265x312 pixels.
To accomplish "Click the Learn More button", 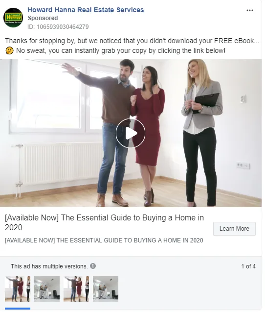I will 234,229.
